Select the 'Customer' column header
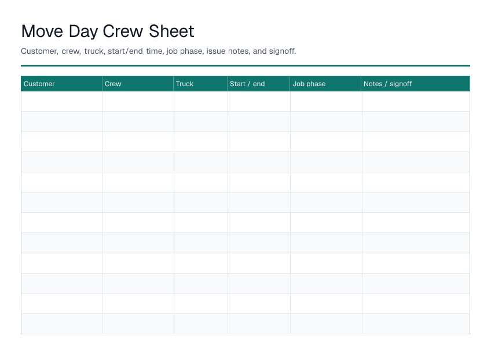 click(x=61, y=83)
